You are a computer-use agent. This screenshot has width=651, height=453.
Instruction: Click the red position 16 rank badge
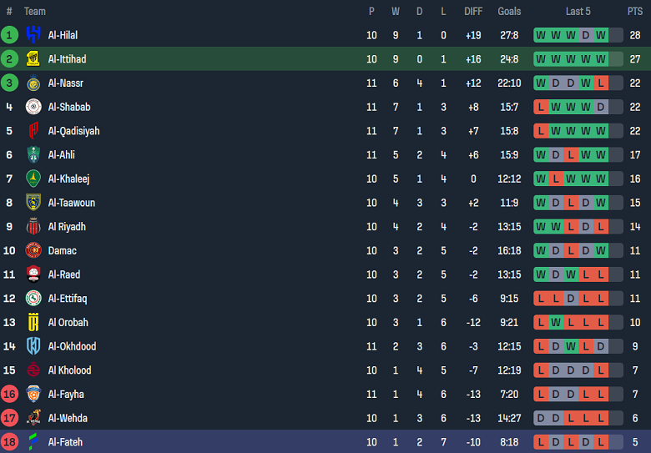(9, 394)
